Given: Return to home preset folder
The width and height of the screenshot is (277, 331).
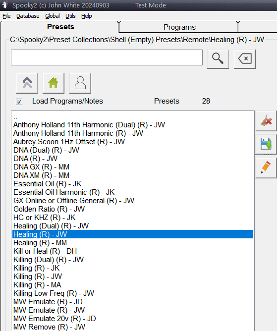Looking at the screenshot, I should point(54,83).
